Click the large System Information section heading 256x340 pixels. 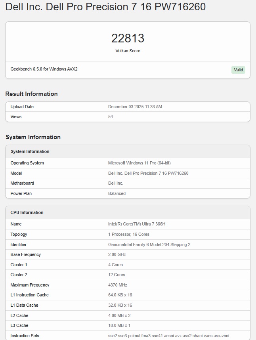click(x=33, y=137)
